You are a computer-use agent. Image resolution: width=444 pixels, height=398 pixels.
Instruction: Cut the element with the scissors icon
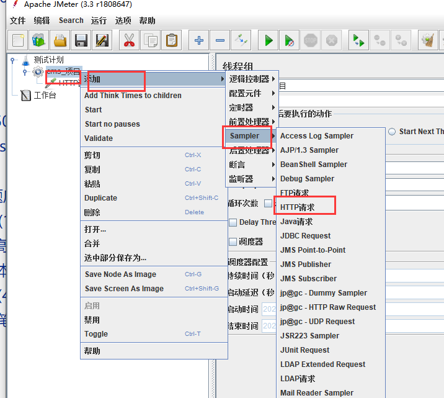click(129, 40)
